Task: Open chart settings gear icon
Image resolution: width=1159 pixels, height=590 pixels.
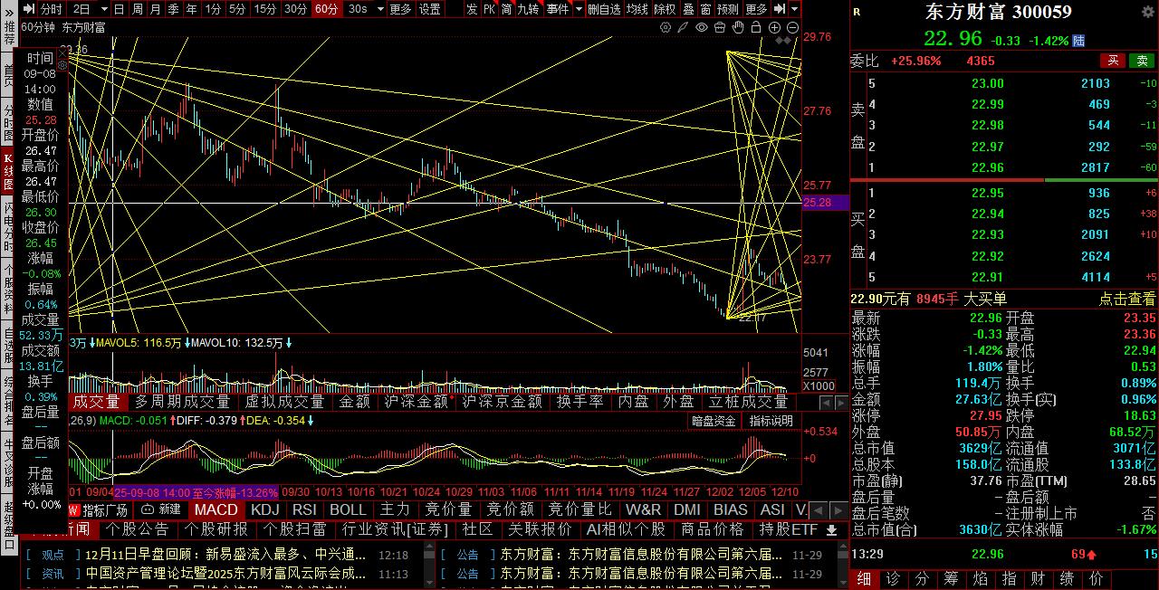Action: coord(666,28)
